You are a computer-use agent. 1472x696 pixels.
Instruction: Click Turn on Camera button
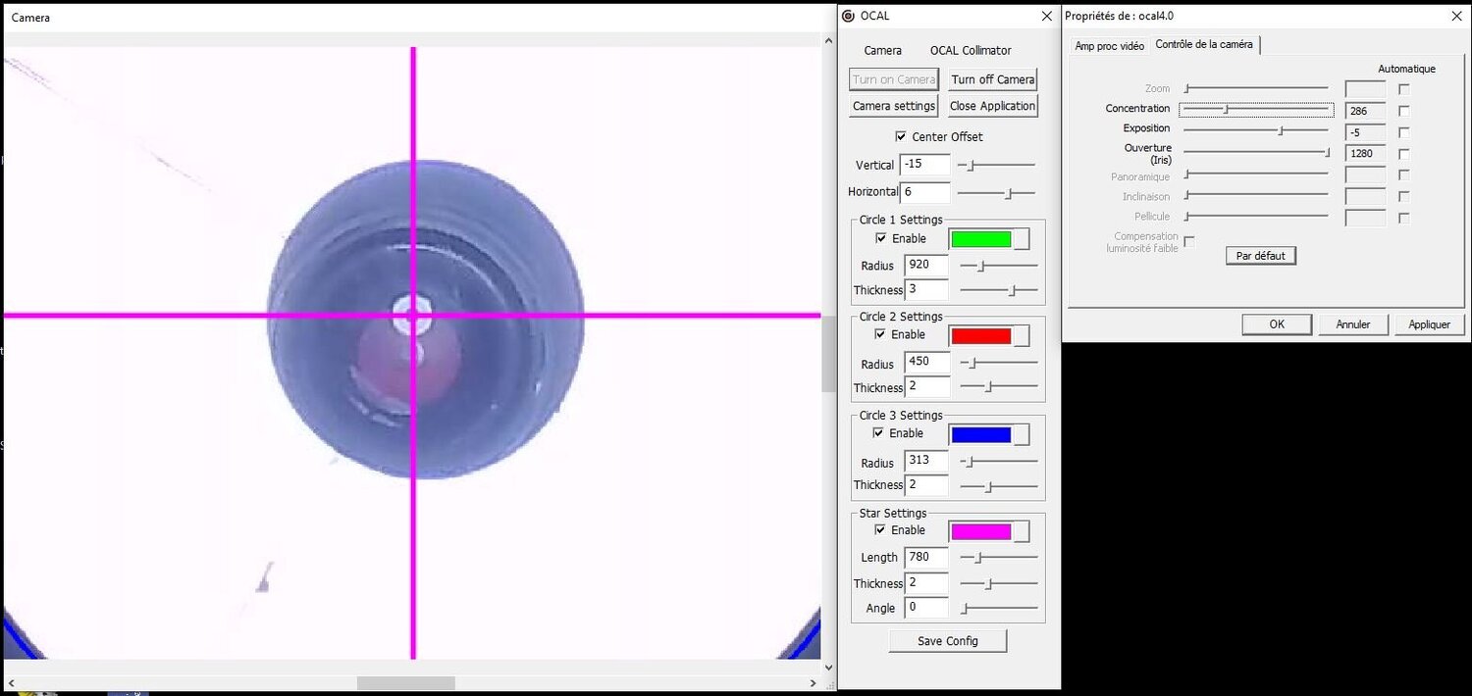(894, 79)
